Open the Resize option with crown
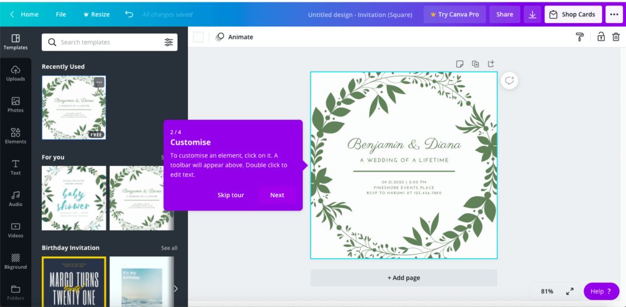The width and height of the screenshot is (626, 307). click(x=96, y=14)
